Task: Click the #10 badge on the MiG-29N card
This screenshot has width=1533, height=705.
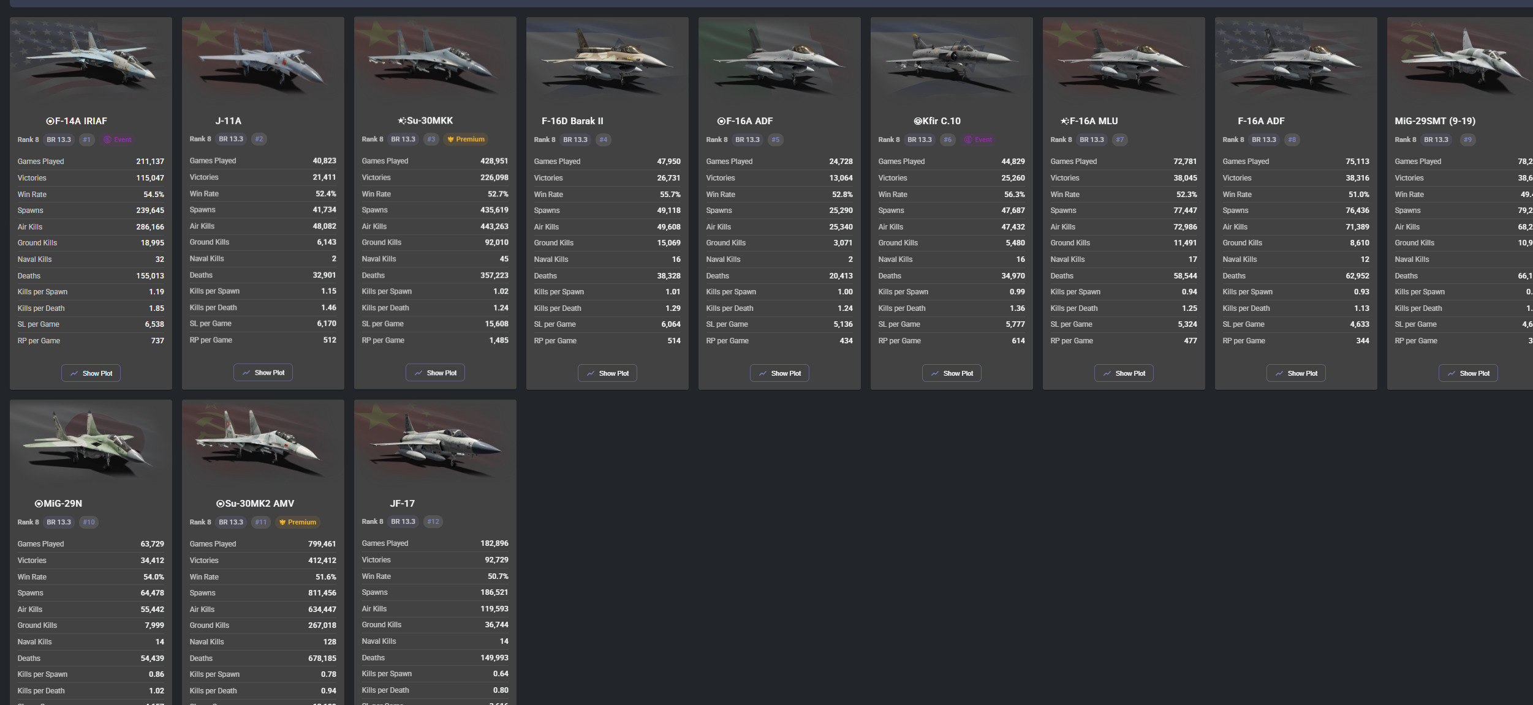Action: 89,522
